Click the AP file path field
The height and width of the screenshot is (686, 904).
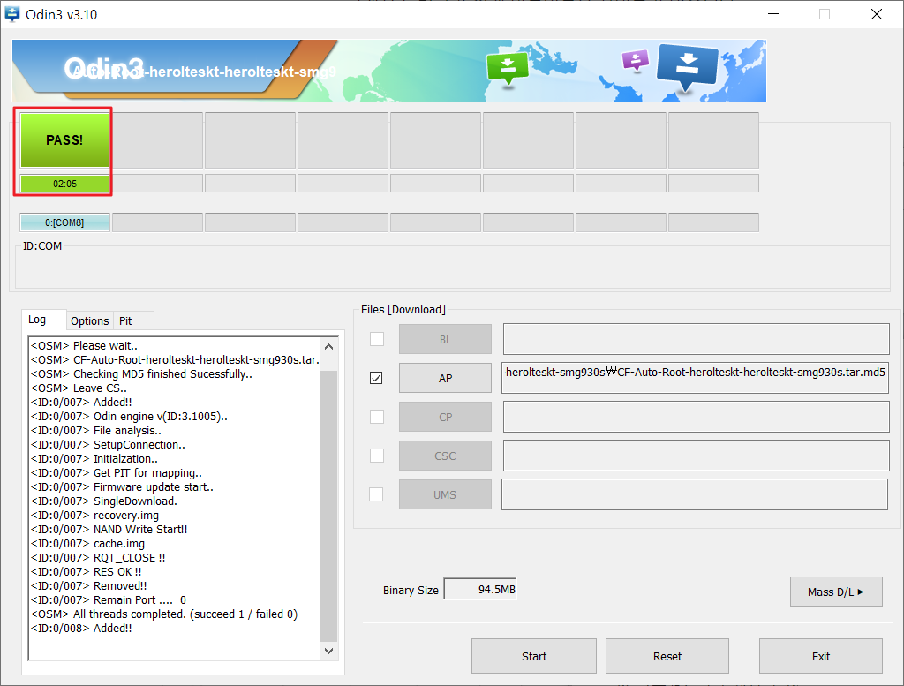click(x=695, y=378)
